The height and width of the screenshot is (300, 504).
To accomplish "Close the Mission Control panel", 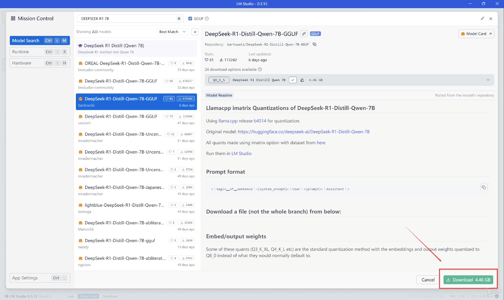I will click(x=491, y=19).
